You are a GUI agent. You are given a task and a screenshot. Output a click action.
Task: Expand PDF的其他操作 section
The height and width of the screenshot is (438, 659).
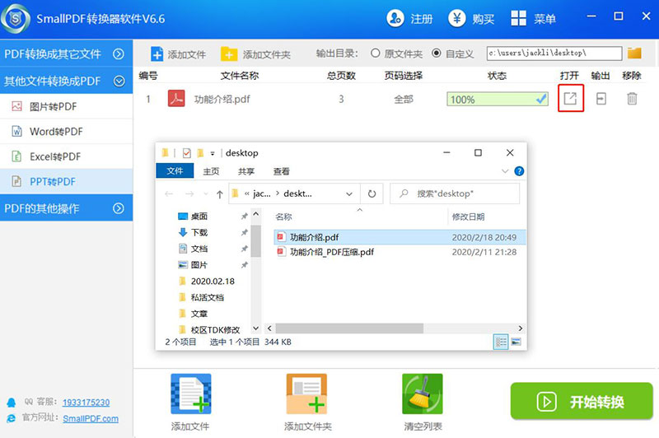[119, 208]
